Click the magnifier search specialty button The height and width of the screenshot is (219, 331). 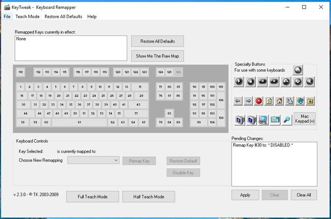[x=287, y=120]
